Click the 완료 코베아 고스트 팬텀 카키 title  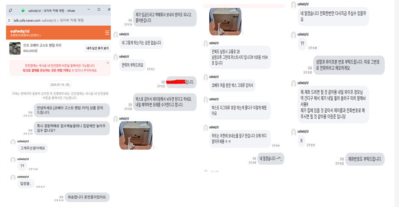42,46
